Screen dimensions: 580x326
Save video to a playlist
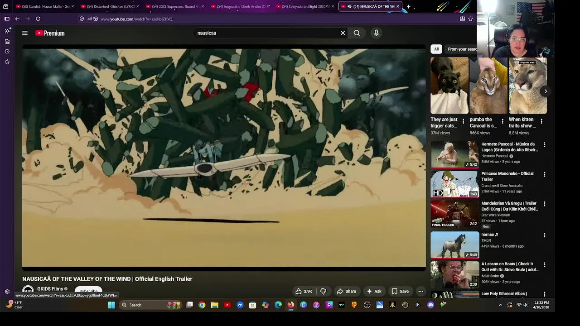click(x=400, y=291)
